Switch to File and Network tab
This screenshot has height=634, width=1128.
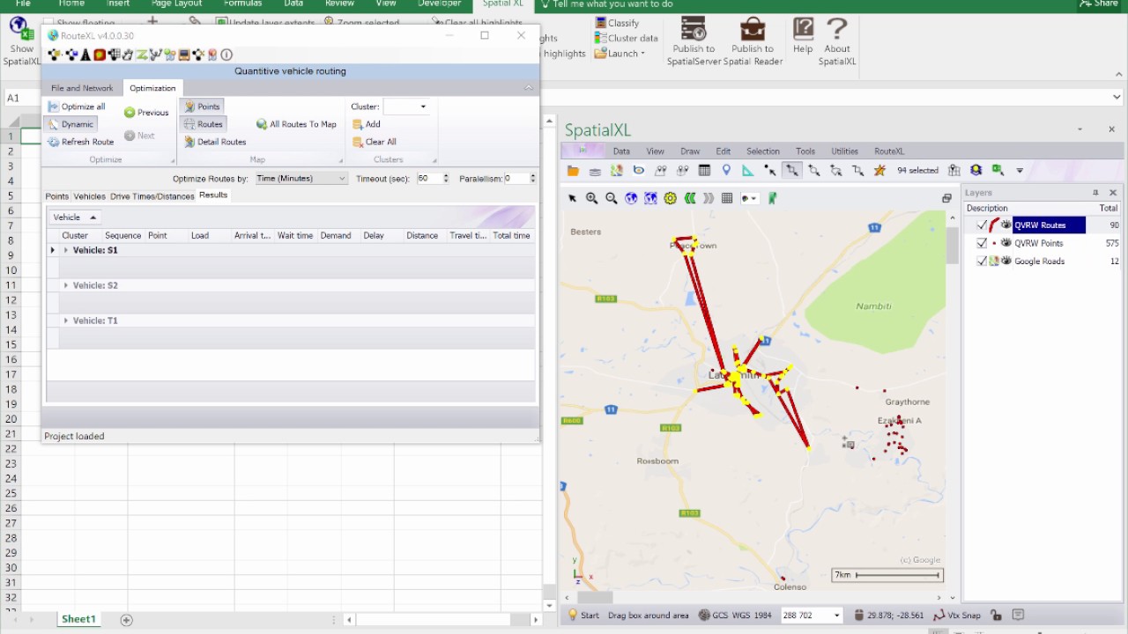coord(82,88)
